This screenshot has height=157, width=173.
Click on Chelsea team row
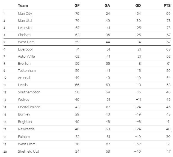coord(24,35)
